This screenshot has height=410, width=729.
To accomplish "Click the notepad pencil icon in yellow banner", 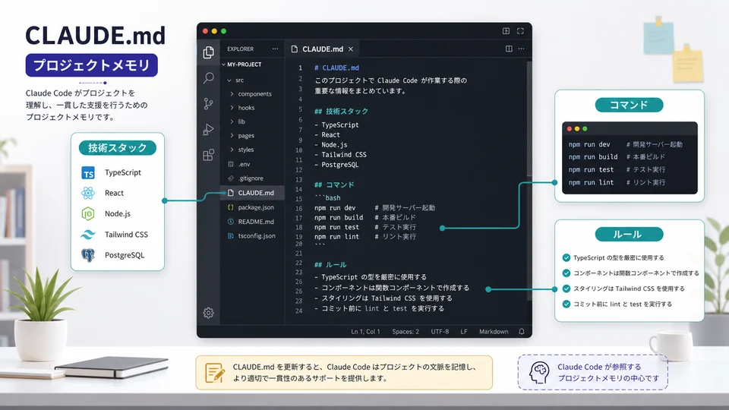I will (x=215, y=373).
